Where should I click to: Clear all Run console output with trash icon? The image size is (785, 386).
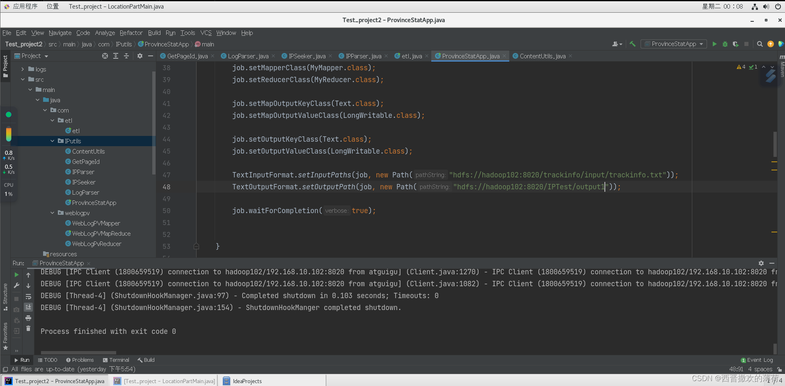pyautogui.click(x=28, y=328)
